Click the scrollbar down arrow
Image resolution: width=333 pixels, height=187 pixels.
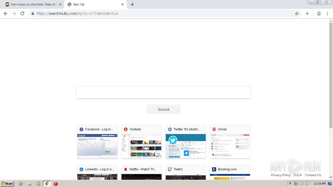tap(331, 177)
